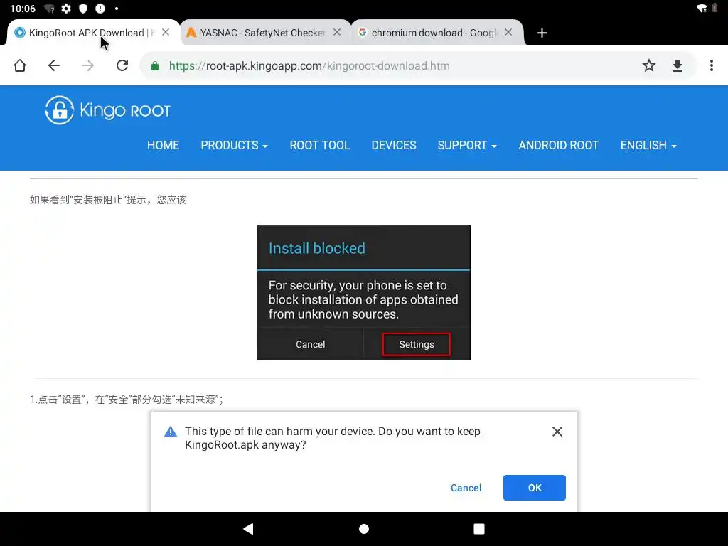Viewport: 728px width, 546px height.
Task: Click the Wi-Fi question mark icon beside the clock
Action: pyautogui.click(x=49, y=9)
